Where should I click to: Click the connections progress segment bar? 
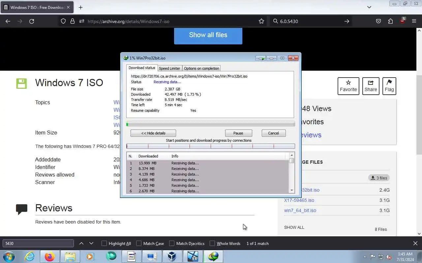coord(211,146)
